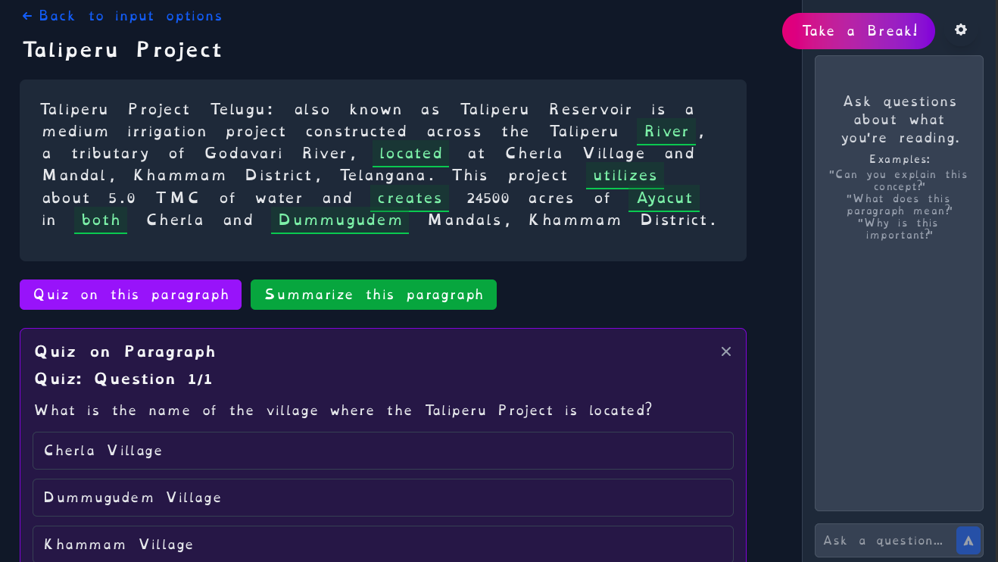Choose Dummugudem Village answer option
Screen dimensions: 998x562
click(382, 498)
